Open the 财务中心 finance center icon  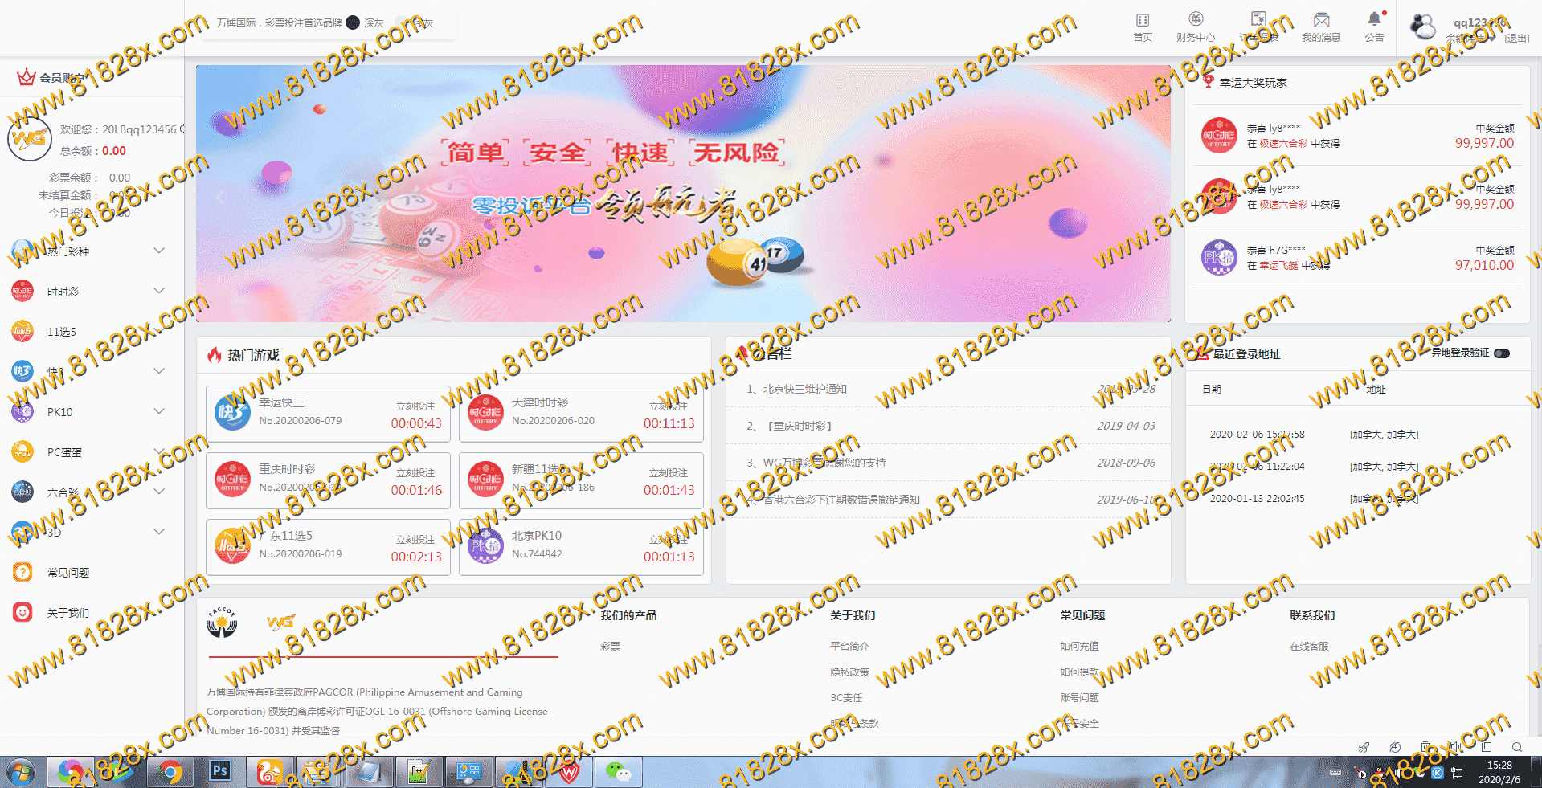[1196, 20]
